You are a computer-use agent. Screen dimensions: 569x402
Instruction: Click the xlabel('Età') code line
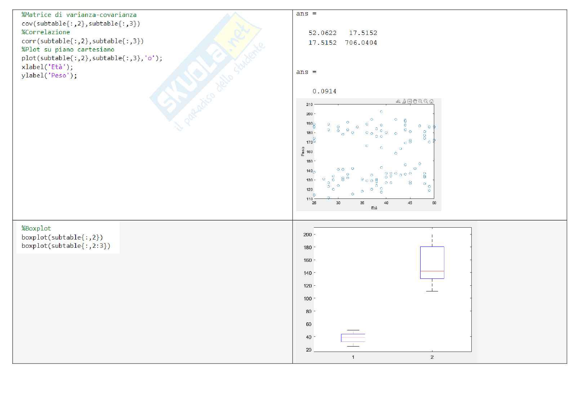click(x=47, y=67)
